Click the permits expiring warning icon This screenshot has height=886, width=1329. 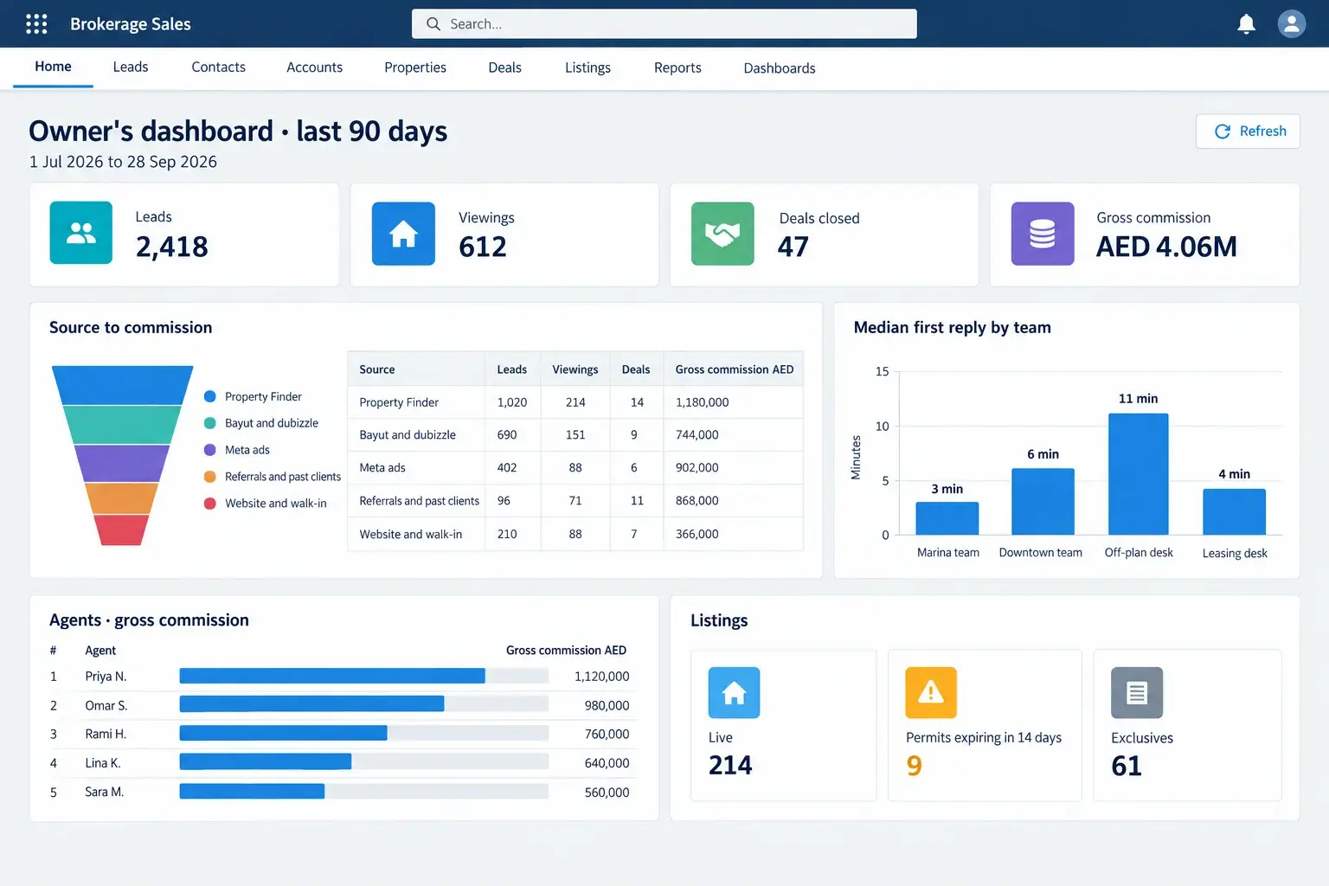point(931,692)
